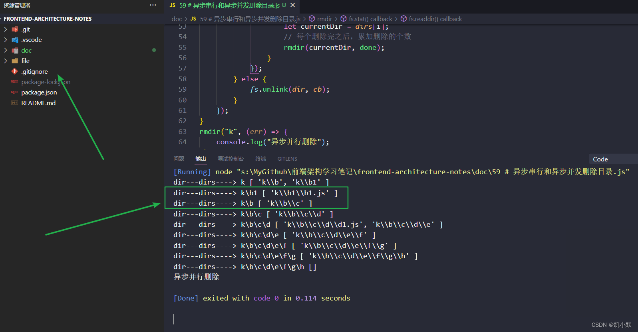Click the fs.unlink(dir, cb) code line

tap(290, 89)
